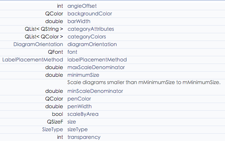Screen dimensions: 225x141
Task: Open maxScaleDenominator documentation link
Action: tap(96, 67)
